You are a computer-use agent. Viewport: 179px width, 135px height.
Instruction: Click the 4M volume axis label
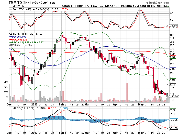click(6, 82)
